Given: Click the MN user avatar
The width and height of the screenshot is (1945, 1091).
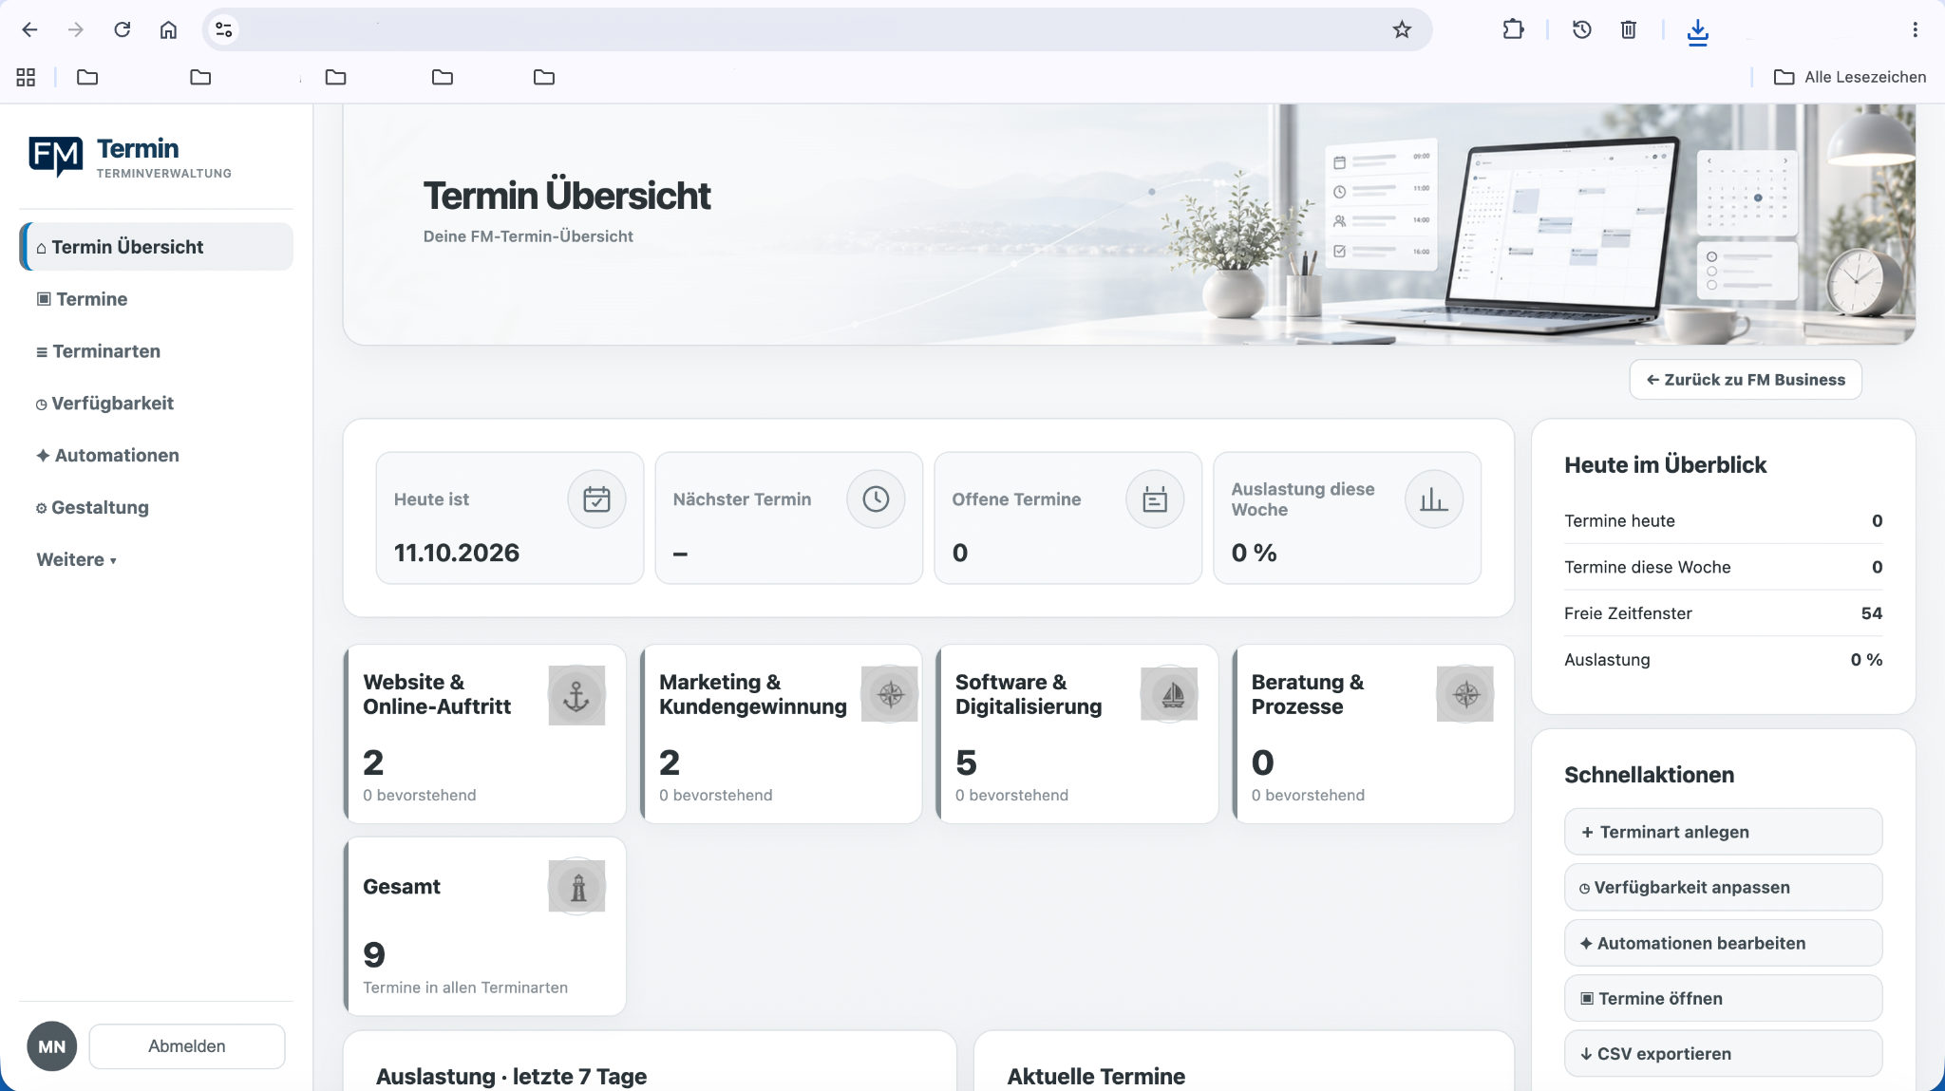Looking at the screenshot, I should tap(52, 1046).
